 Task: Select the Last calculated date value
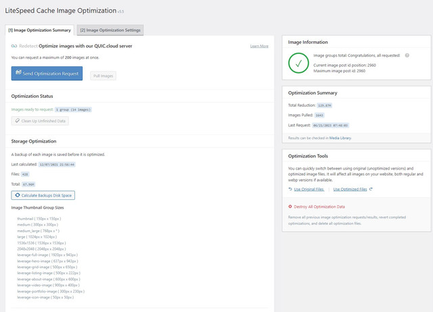pyautogui.click(x=57, y=165)
